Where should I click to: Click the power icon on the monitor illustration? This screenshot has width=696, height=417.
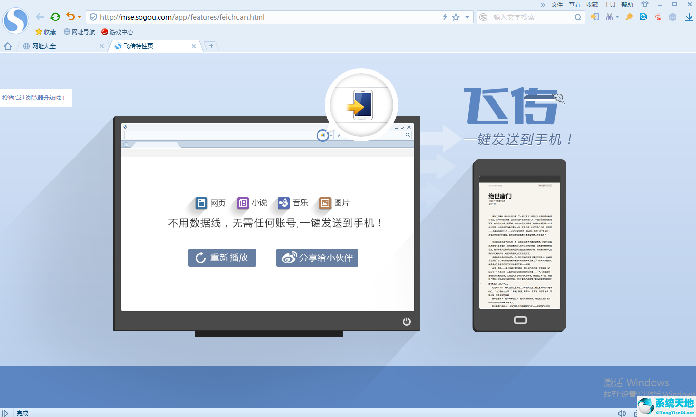tap(407, 321)
